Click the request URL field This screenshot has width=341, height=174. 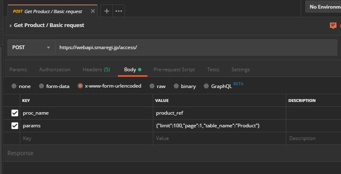tap(196, 47)
